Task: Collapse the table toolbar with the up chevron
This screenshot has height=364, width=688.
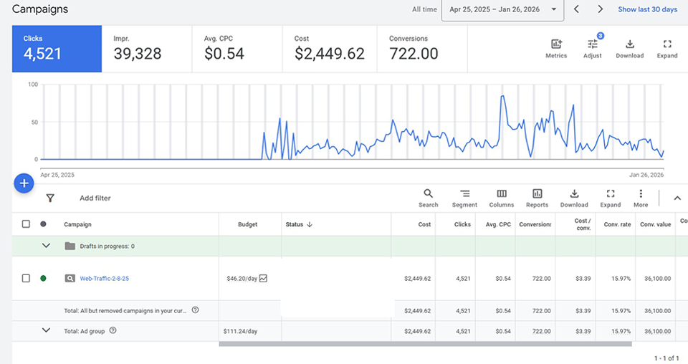Action: click(x=677, y=198)
